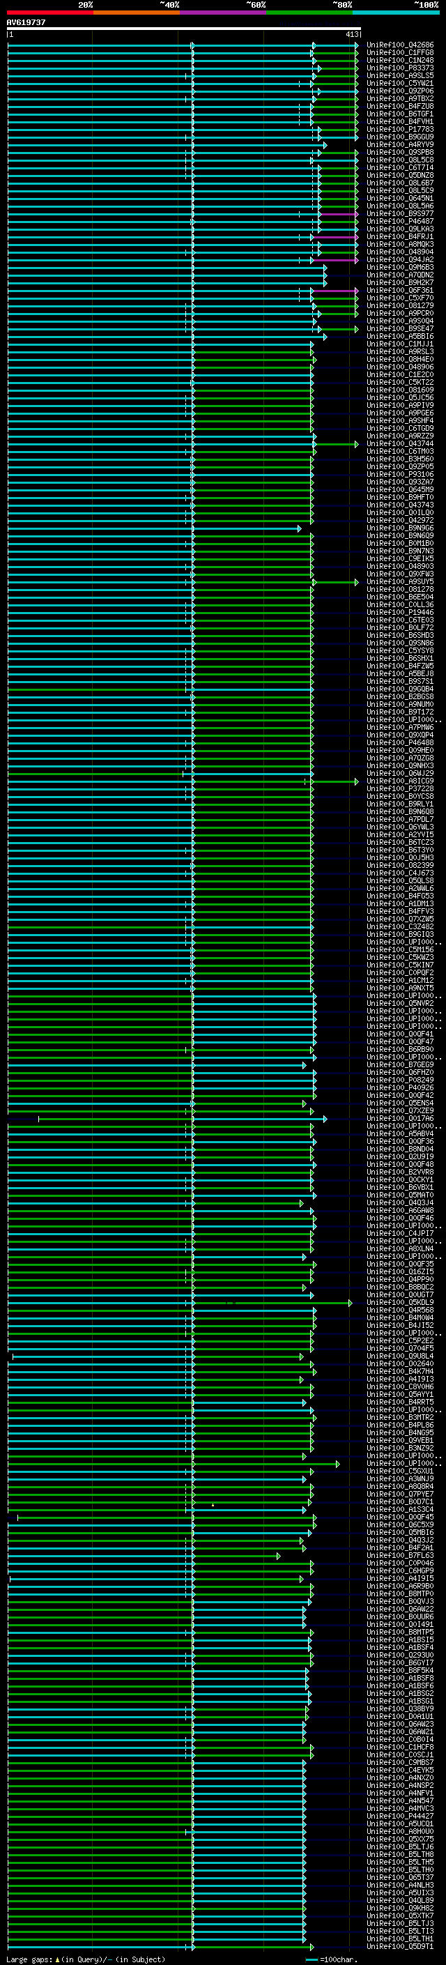
Task: Select hit label UniRef100_A7QDN2
Action: pyautogui.click(x=400, y=275)
